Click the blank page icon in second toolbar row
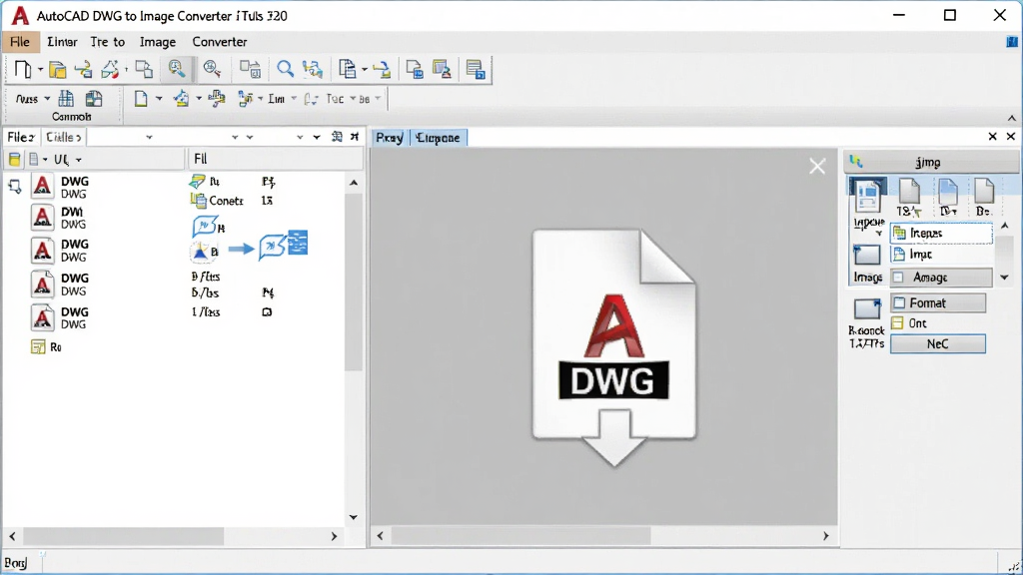 tap(140, 99)
